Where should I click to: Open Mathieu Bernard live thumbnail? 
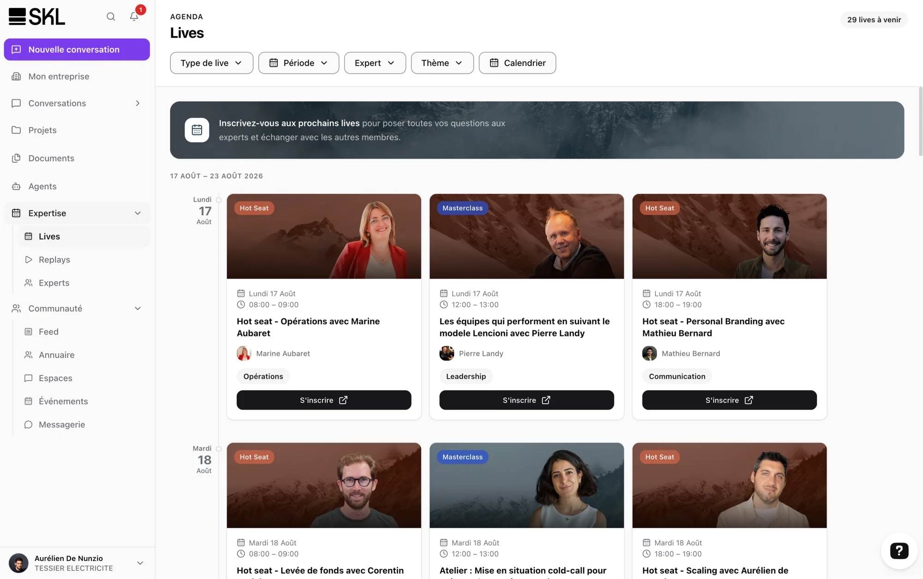pos(730,236)
